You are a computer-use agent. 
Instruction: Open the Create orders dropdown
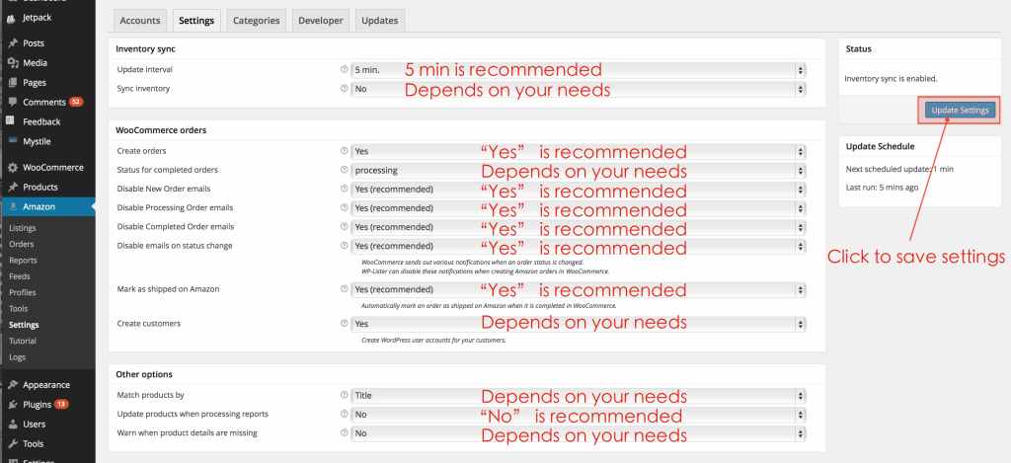point(578,152)
